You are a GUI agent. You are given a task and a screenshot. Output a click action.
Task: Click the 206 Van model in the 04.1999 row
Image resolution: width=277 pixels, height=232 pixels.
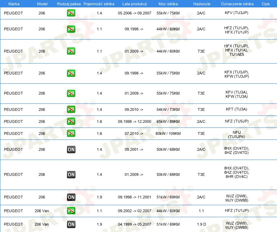[x=42, y=224]
